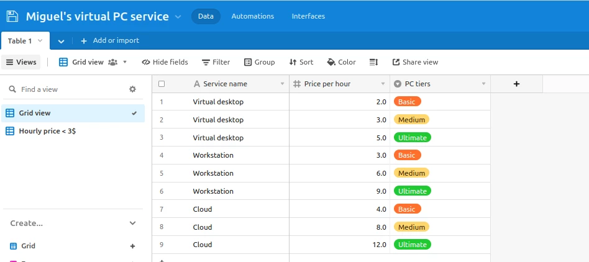589x262 pixels.
Task: Open Price per hour column dropdown
Action: coord(383,84)
